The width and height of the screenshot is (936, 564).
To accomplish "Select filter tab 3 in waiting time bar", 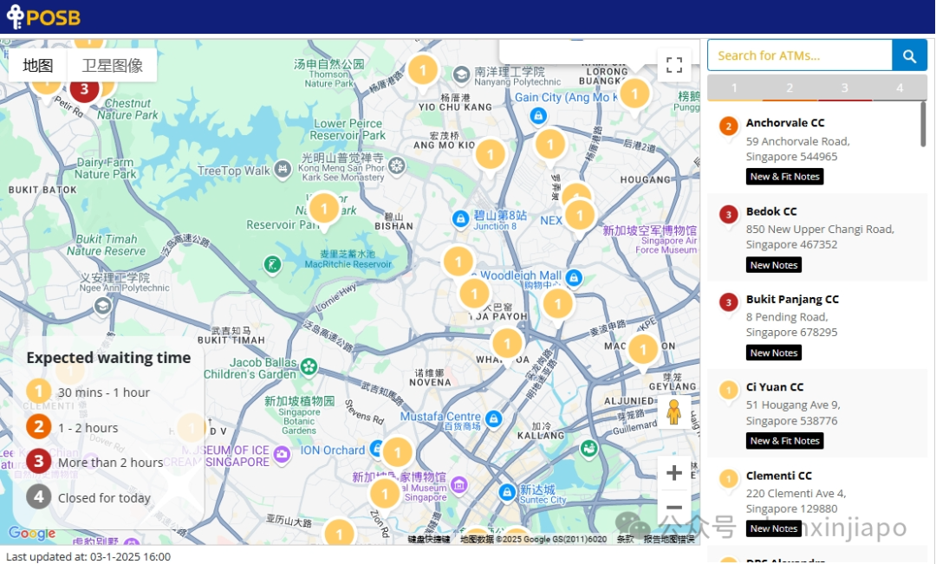I will pyautogui.click(x=844, y=88).
